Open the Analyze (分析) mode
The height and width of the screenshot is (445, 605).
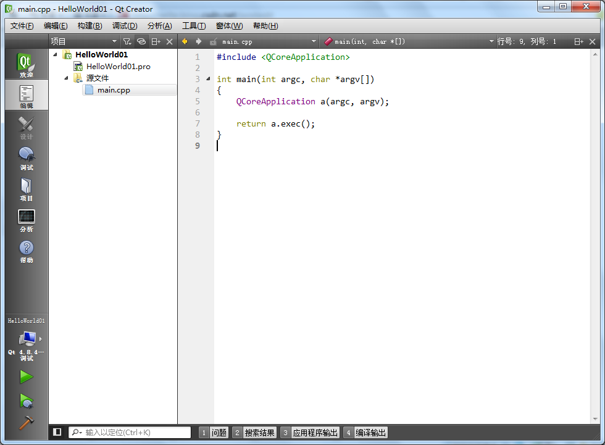click(26, 220)
